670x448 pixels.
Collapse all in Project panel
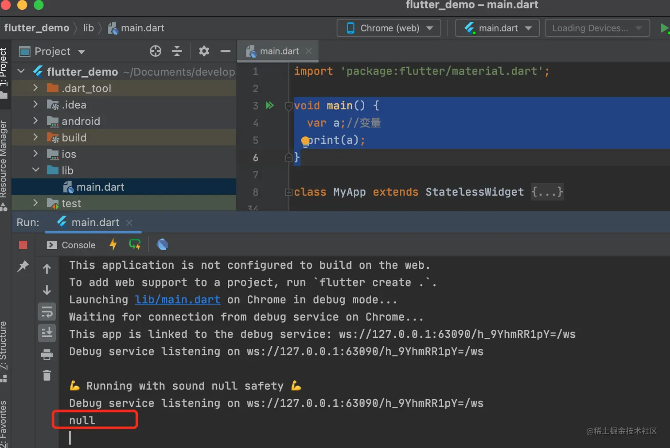coord(177,51)
